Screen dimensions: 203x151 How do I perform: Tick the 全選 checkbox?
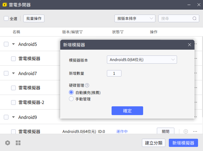tap(6, 18)
